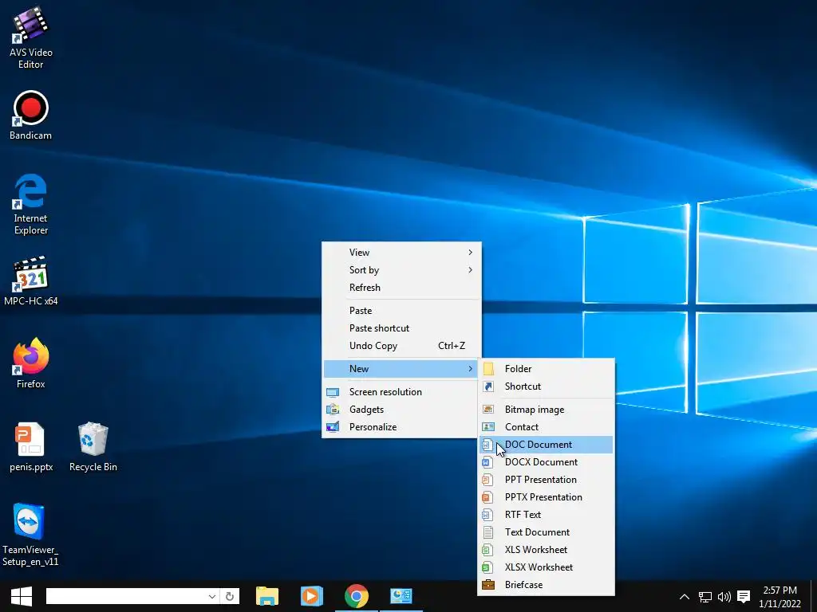Screen dimensions: 817x612
Task: Create a new RTF Text file
Action: (546, 515)
